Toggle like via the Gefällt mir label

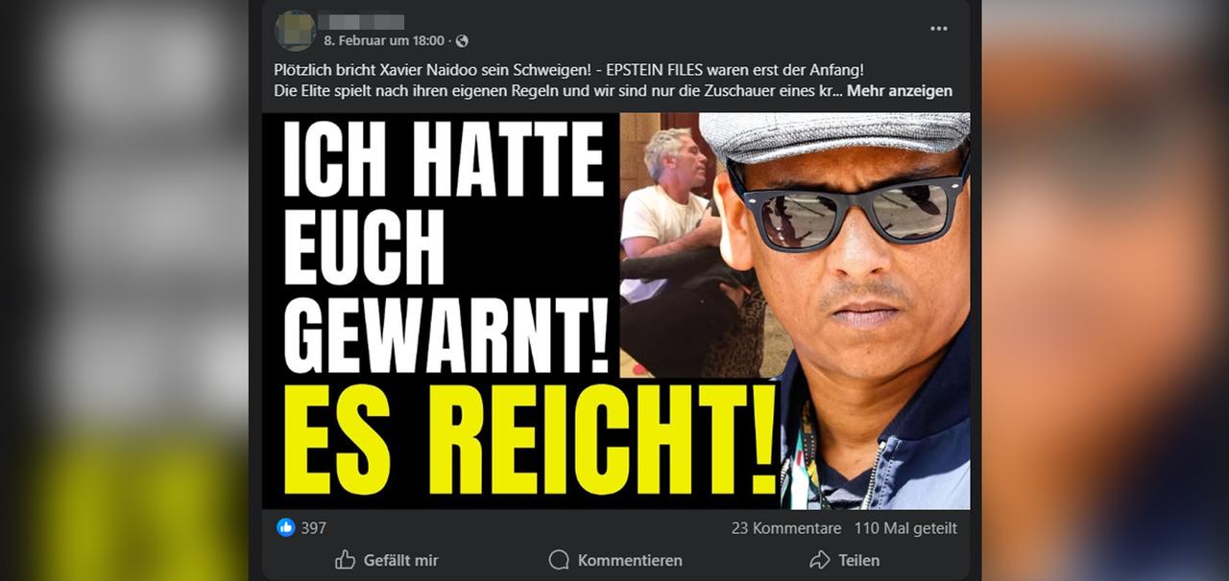click(x=400, y=561)
